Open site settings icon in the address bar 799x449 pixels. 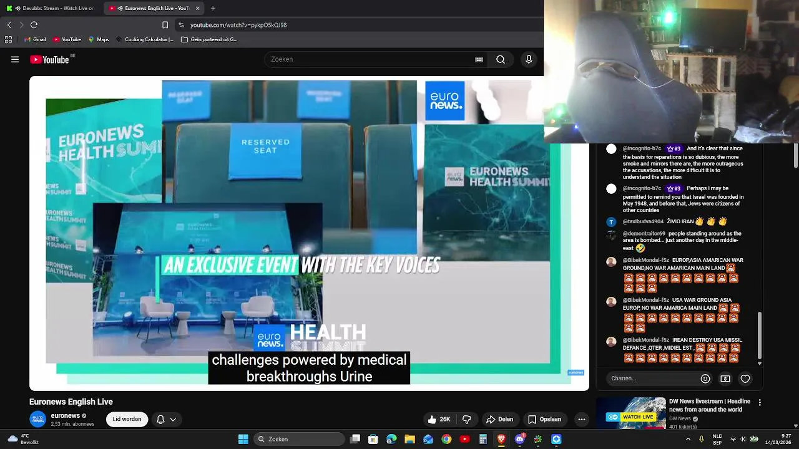tap(181, 25)
